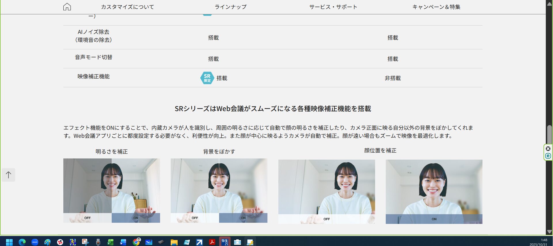Select the 顔位置を補正 OFF image
The width and height of the screenshot is (553, 246).
pos(326,191)
